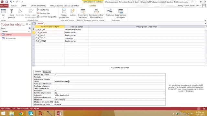This screenshot has width=207, height=116.
Task: Open the Windows Start button
Action: [x=3, y=113]
